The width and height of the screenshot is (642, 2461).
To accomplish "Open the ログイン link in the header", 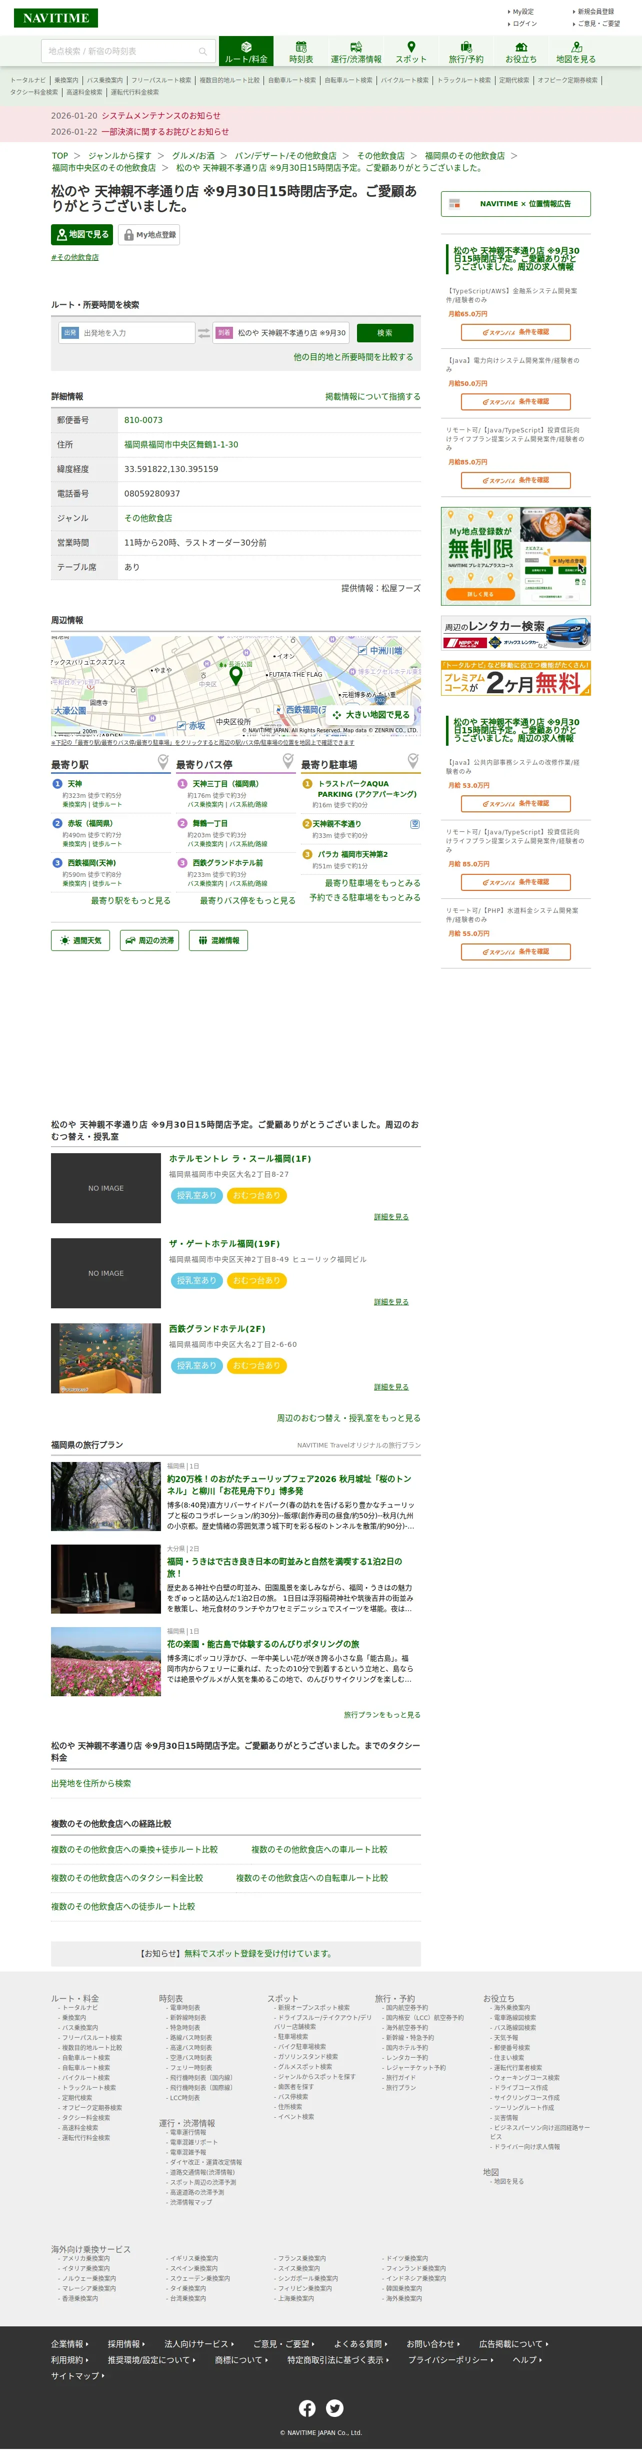I will pos(524,24).
